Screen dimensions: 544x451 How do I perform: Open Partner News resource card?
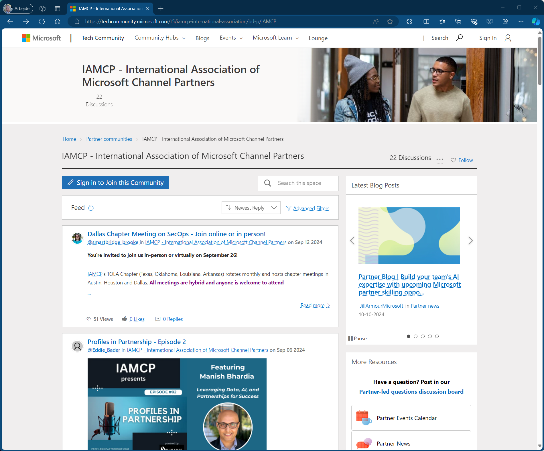pos(411,441)
